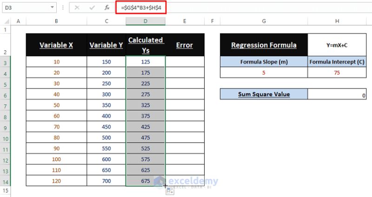Select the Sum Square Value result 0

click(x=337, y=94)
